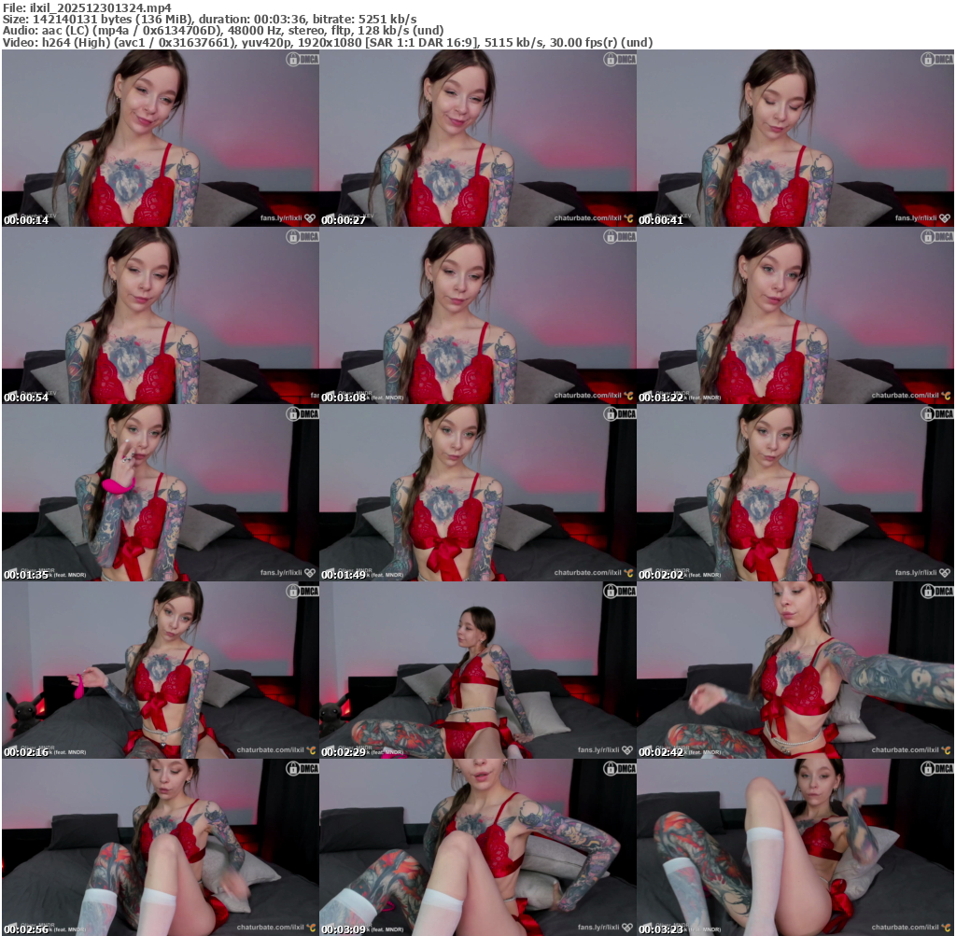Open the thumbnail frame stamped 00:02:42
Viewport: 956px width, 936px height.
click(795, 670)
